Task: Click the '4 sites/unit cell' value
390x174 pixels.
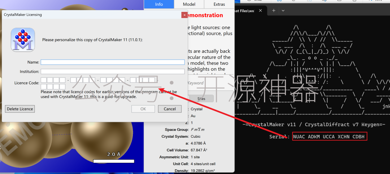Action: [x=203, y=164]
